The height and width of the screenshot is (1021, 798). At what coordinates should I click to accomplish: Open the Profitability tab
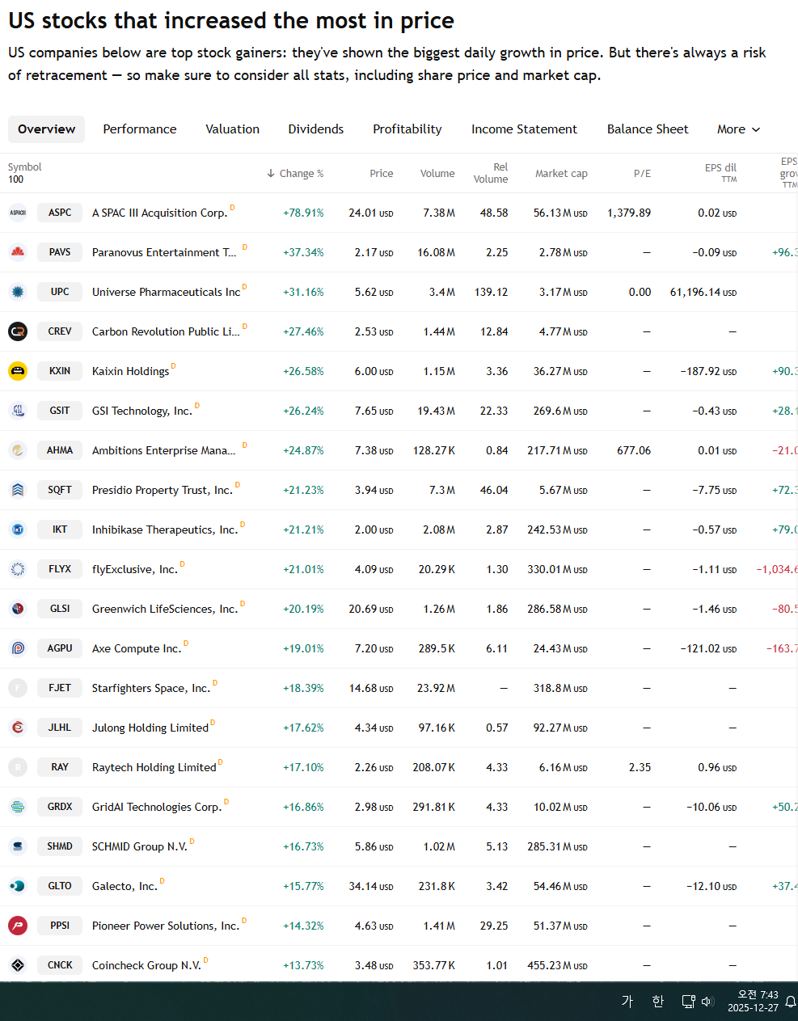point(407,129)
